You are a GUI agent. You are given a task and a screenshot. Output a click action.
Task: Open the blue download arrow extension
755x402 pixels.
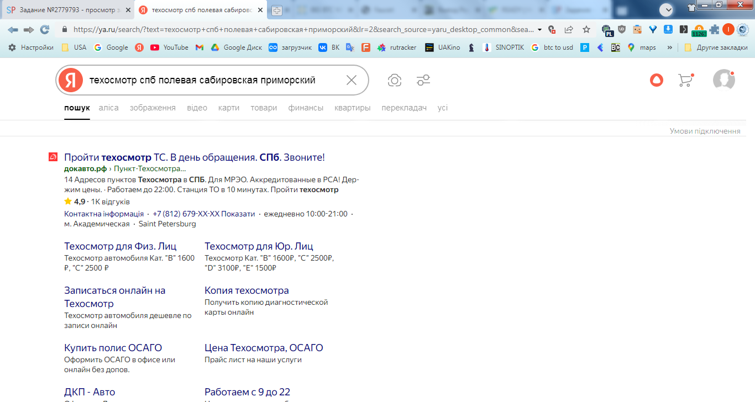(x=668, y=29)
